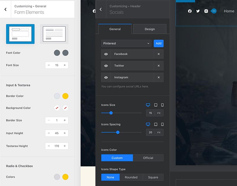Open first Background Color swatch
Viewport: 237px width, 186px height.
[x=57, y=108]
